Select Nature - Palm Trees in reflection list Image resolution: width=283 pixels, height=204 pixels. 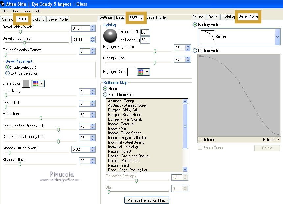[123, 161]
